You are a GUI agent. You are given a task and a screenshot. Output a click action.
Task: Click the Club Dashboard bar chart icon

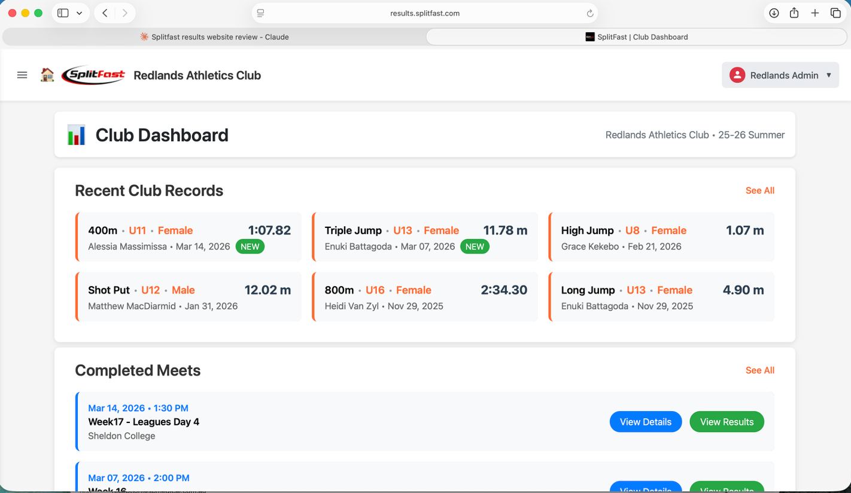click(x=76, y=135)
